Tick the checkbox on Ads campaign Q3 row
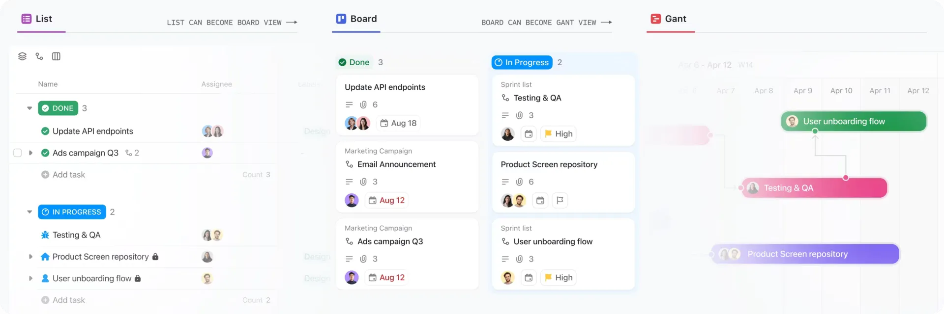The image size is (944, 314). [x=18, y=153]
